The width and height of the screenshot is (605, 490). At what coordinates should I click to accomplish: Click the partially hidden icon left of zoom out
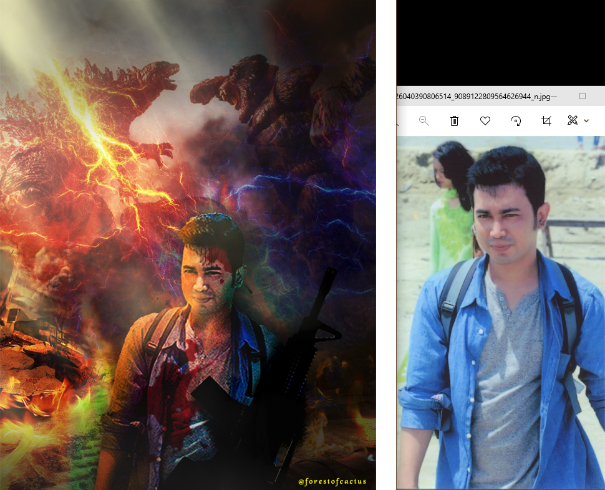[x=398, y=123]
